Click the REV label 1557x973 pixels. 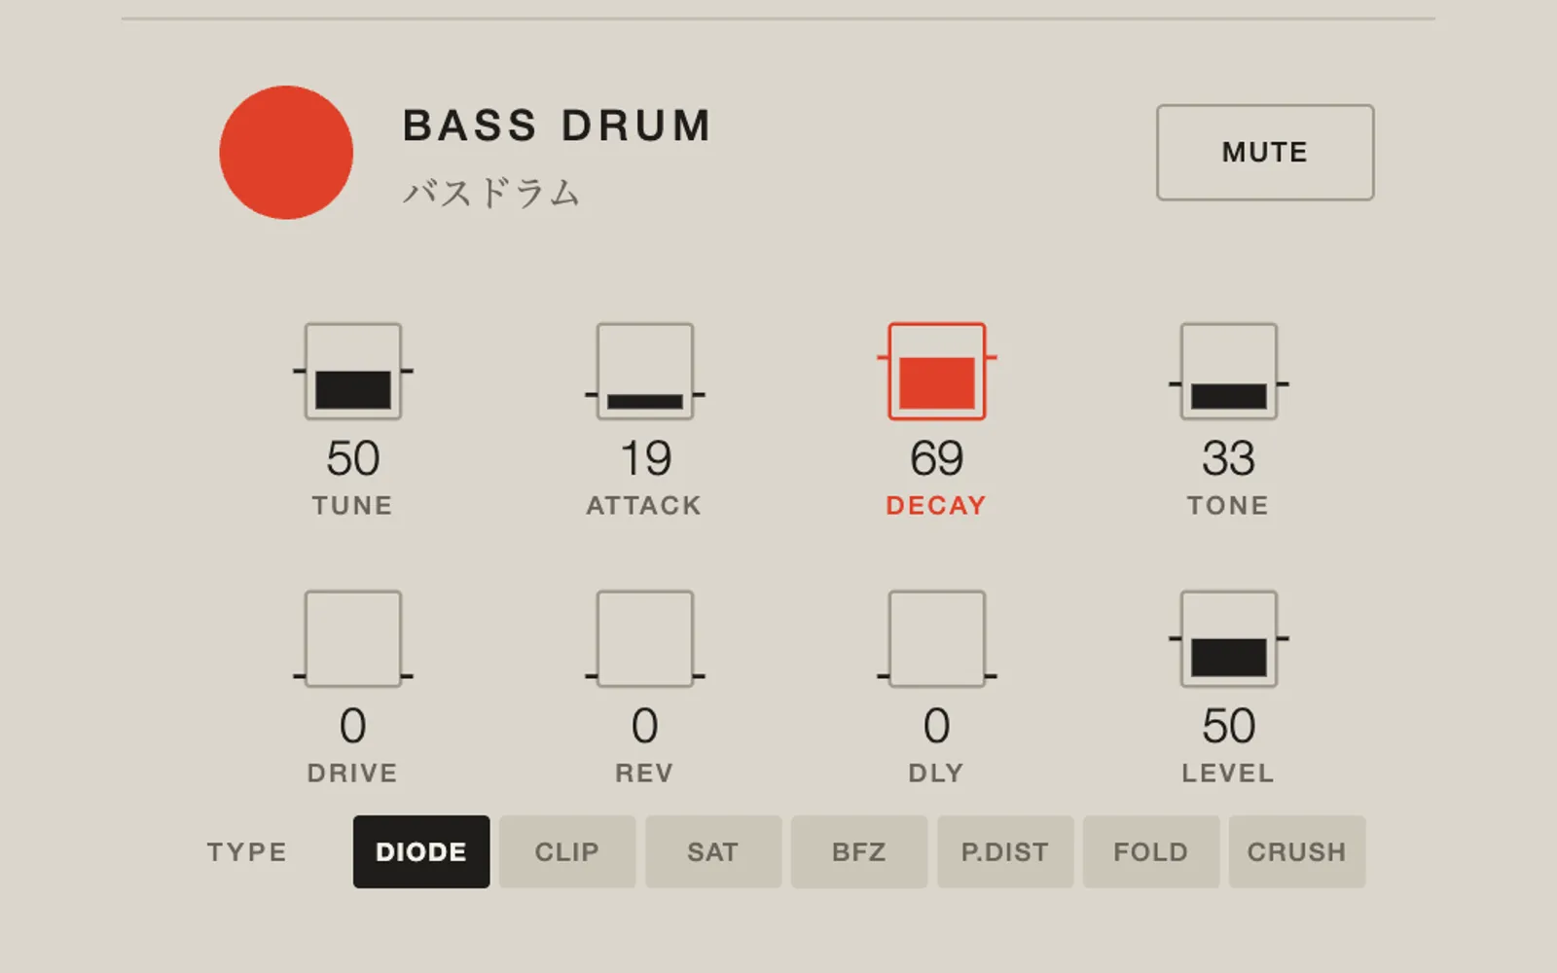pyautogui.click(x=644, y=774)
